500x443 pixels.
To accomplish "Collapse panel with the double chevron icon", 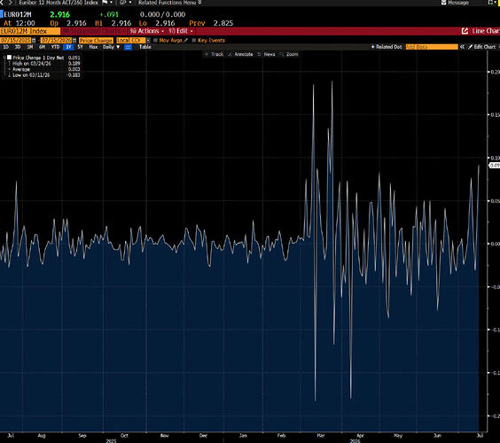I will (x=462, y=47).
